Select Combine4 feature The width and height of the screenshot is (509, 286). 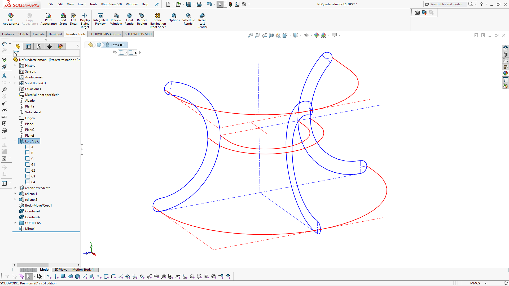(29, 211)
